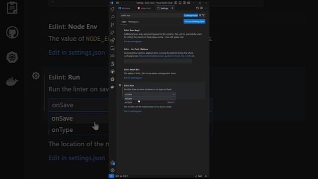Switch to the Welcome tab
The image size is (318, 179).
124,8
